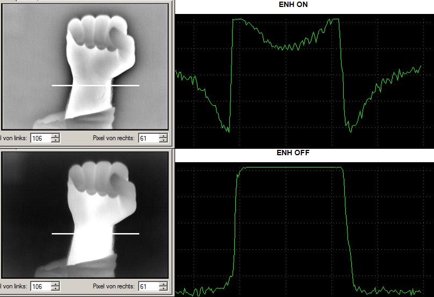Decrease bottom panel 'Pixel von rechts' using down arrow

tap(163, 289)
